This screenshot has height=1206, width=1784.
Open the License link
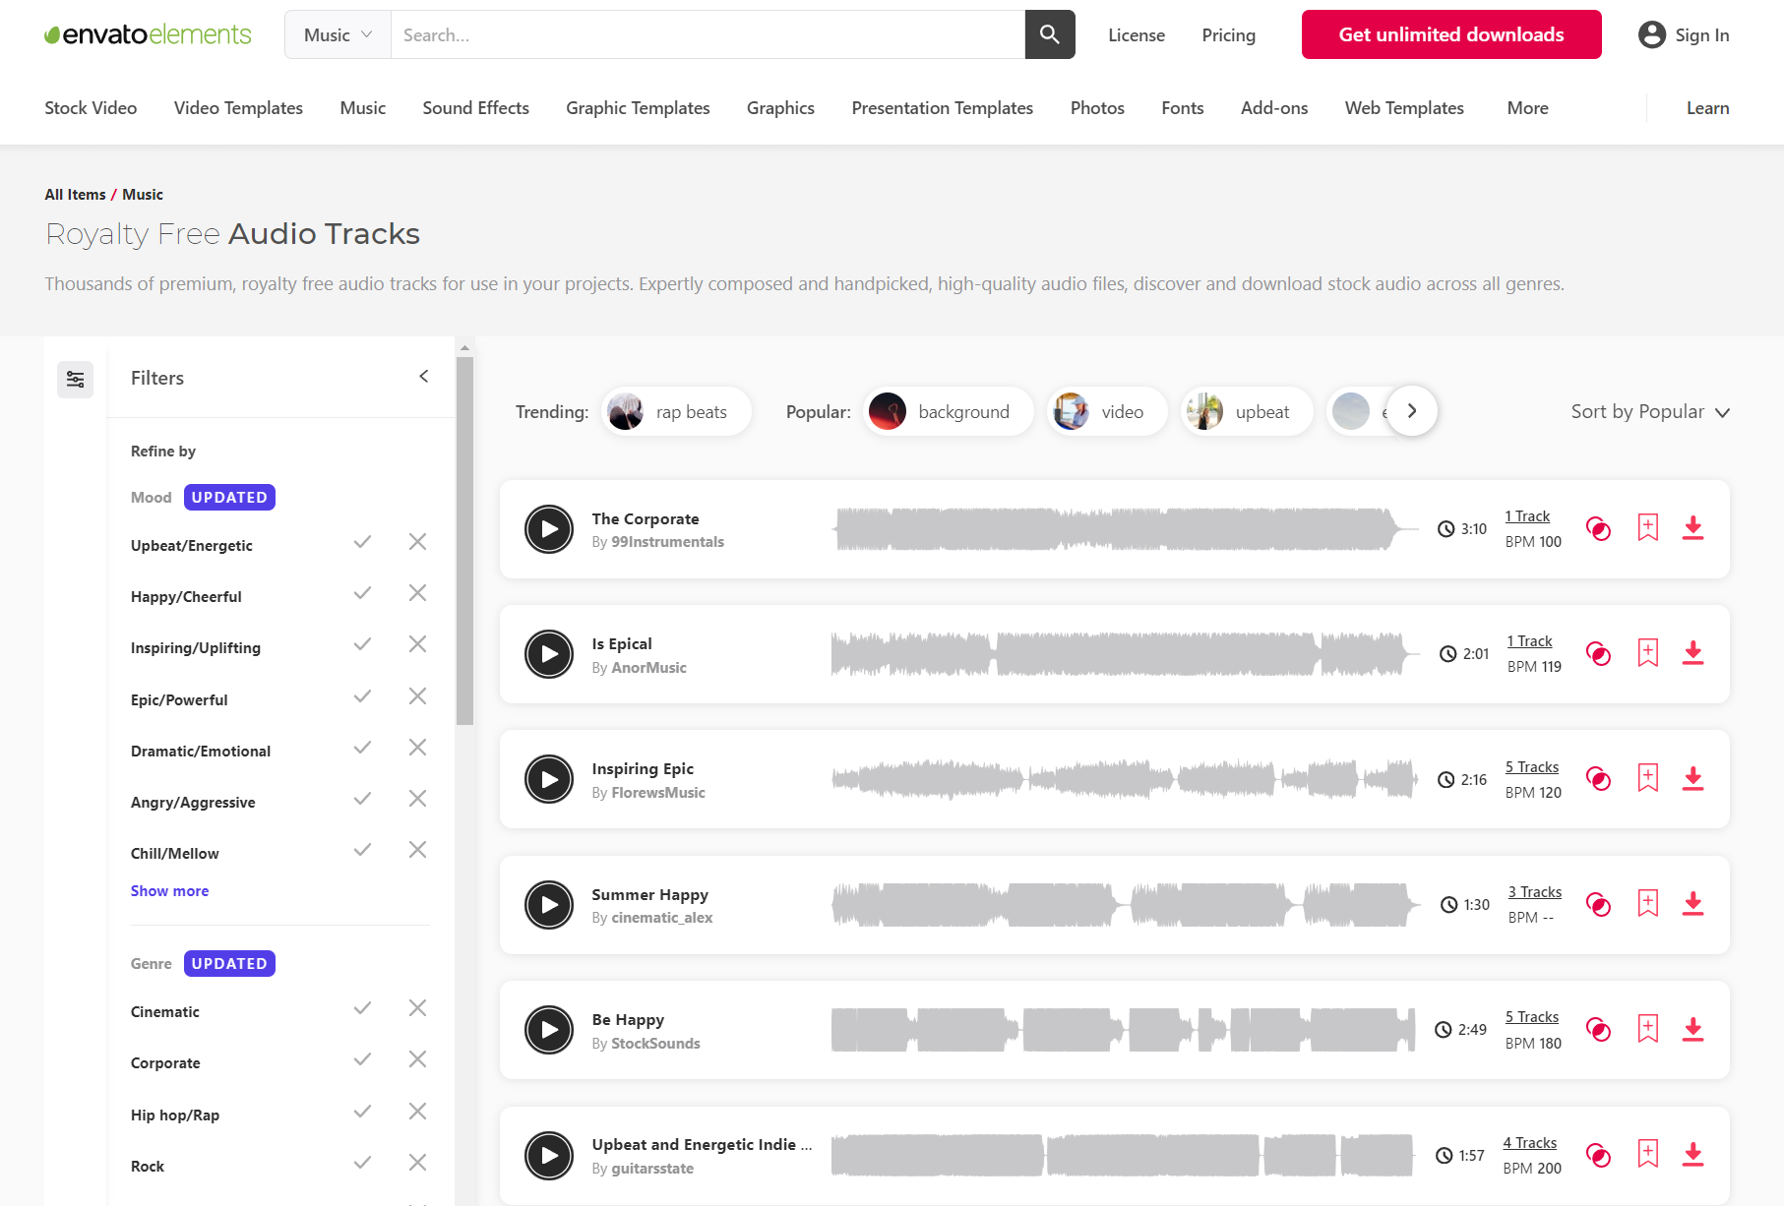tap(1137, 35)
